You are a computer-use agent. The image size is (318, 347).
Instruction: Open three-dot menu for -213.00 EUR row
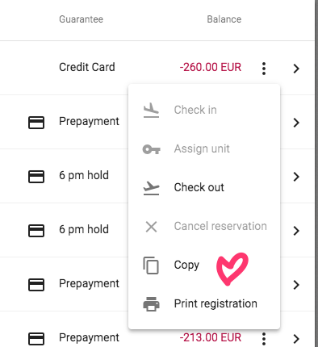tap(264, 339)
